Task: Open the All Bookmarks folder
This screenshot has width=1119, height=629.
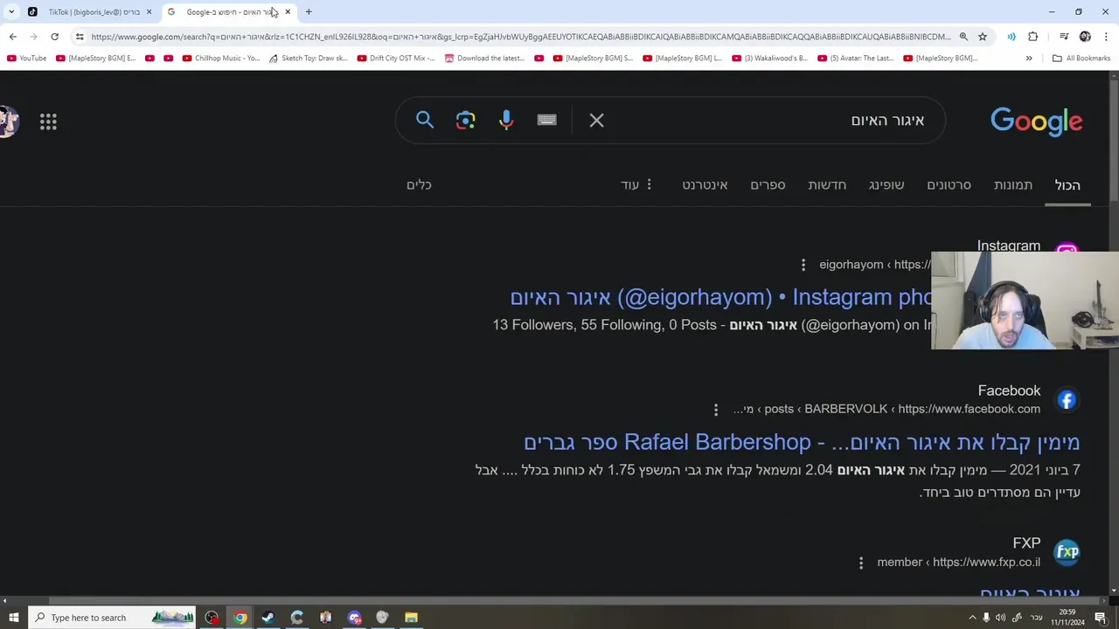Action: click(1081, 59)
